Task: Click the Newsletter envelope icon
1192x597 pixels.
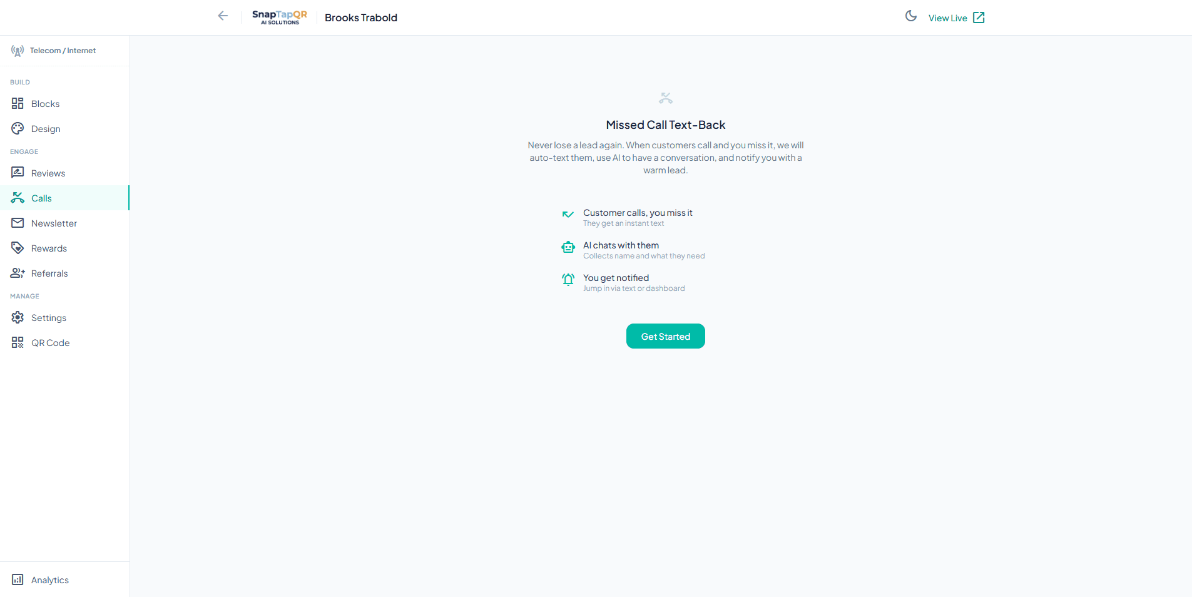Action: click(x=18, y=223)
